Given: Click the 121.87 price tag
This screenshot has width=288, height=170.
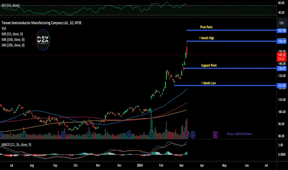Looking at the screenshot, I should (x=282, y=86).
